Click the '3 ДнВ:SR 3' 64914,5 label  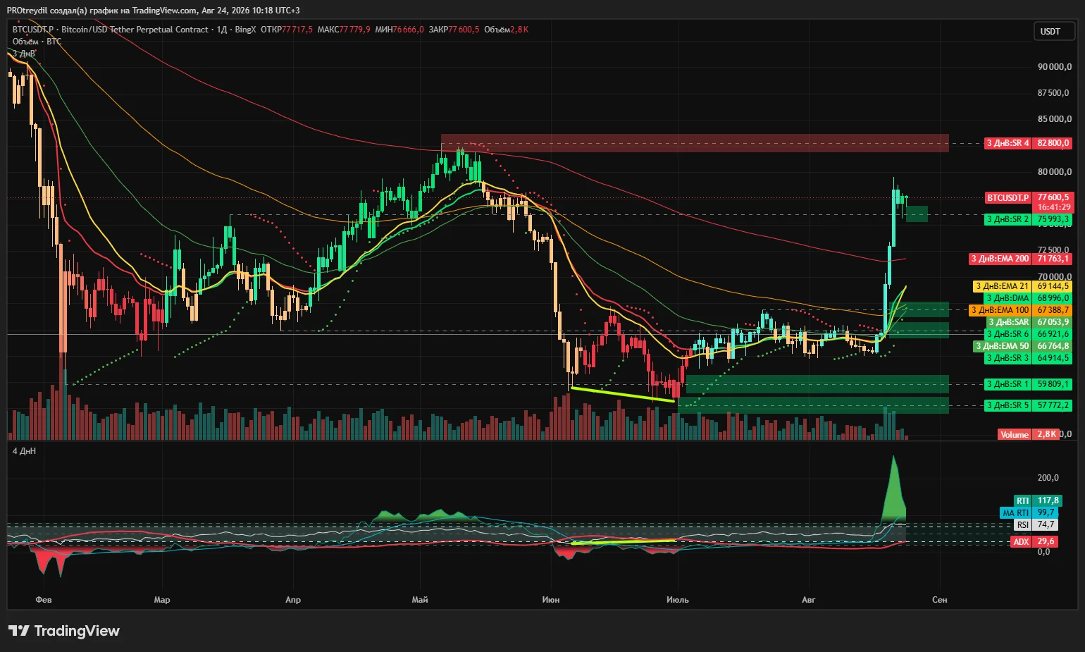pos(1028,358)
